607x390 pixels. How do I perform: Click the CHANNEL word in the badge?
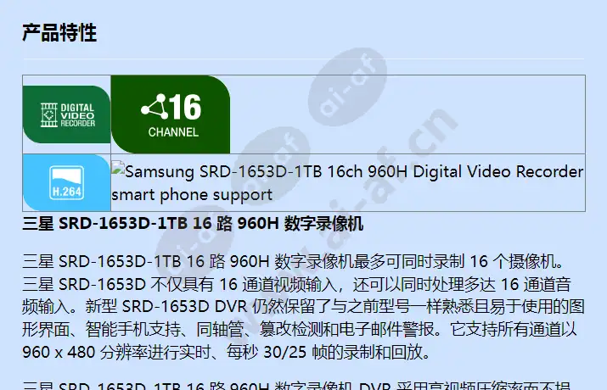click(173, 132)
